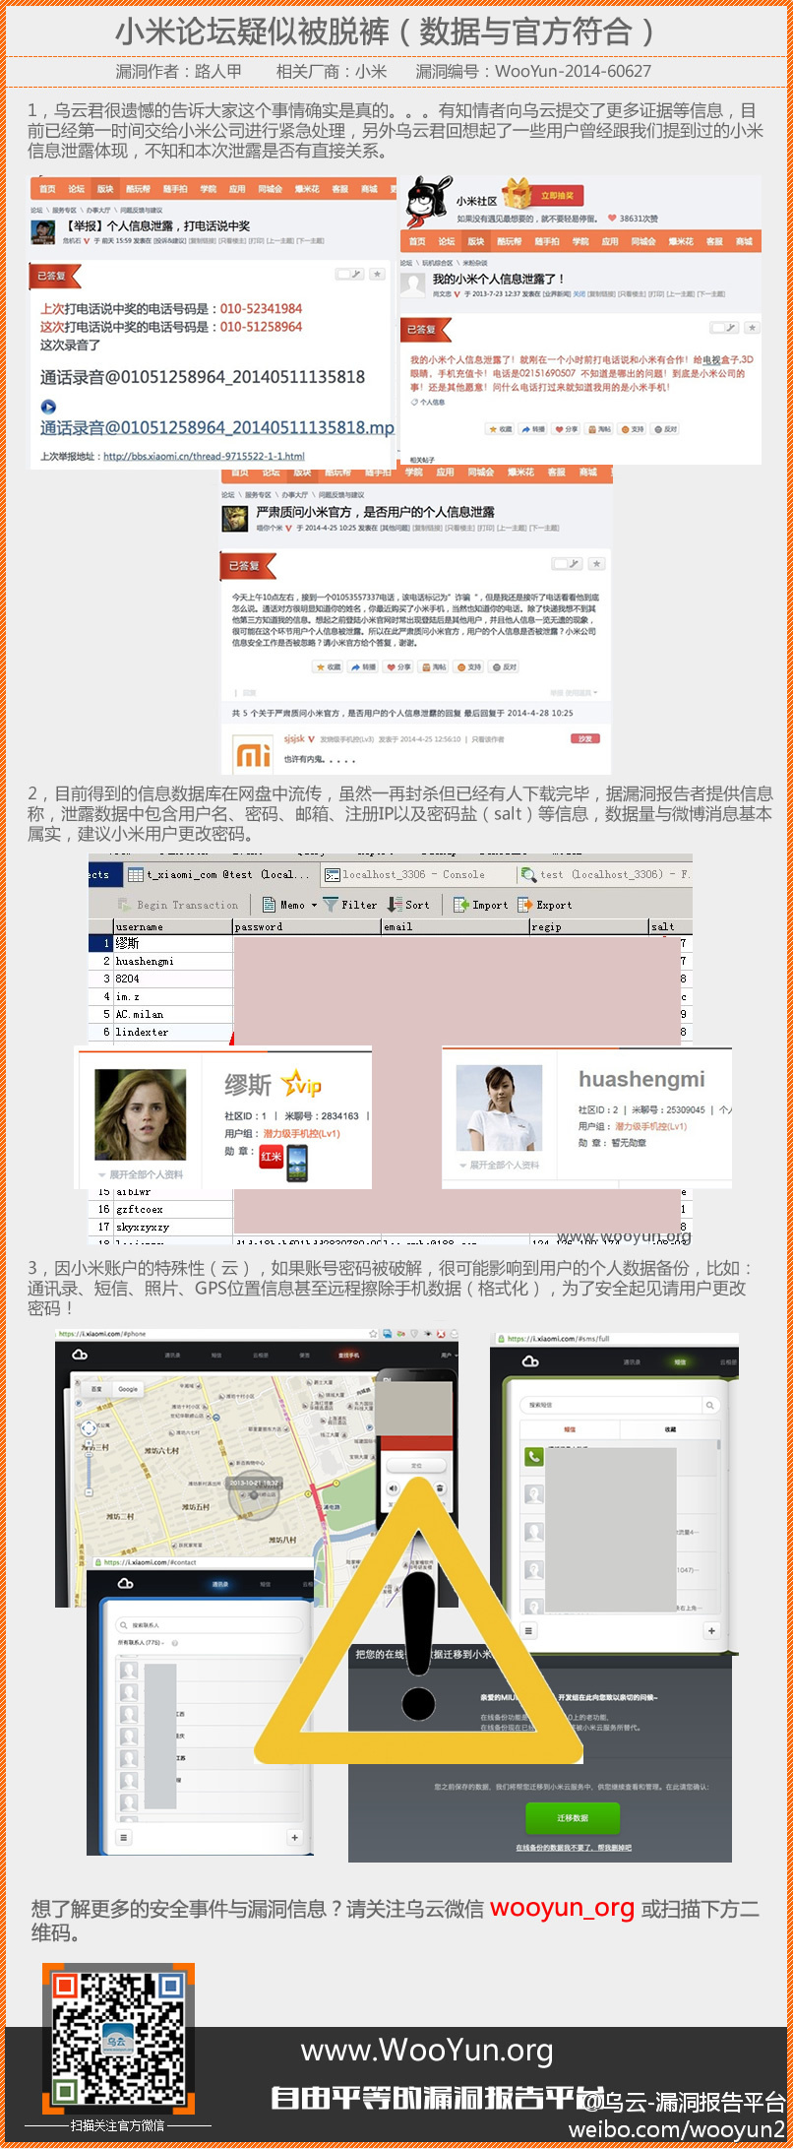The width and height of the screenshot is (793, 2149).
Task: Click the username column header
Action: (x=173, y=926)
